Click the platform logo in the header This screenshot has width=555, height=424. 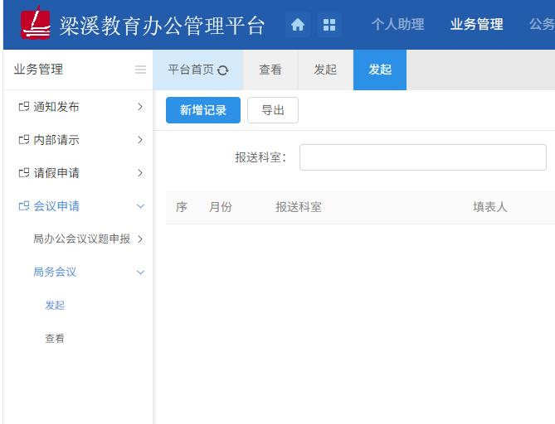coord(35,24)
